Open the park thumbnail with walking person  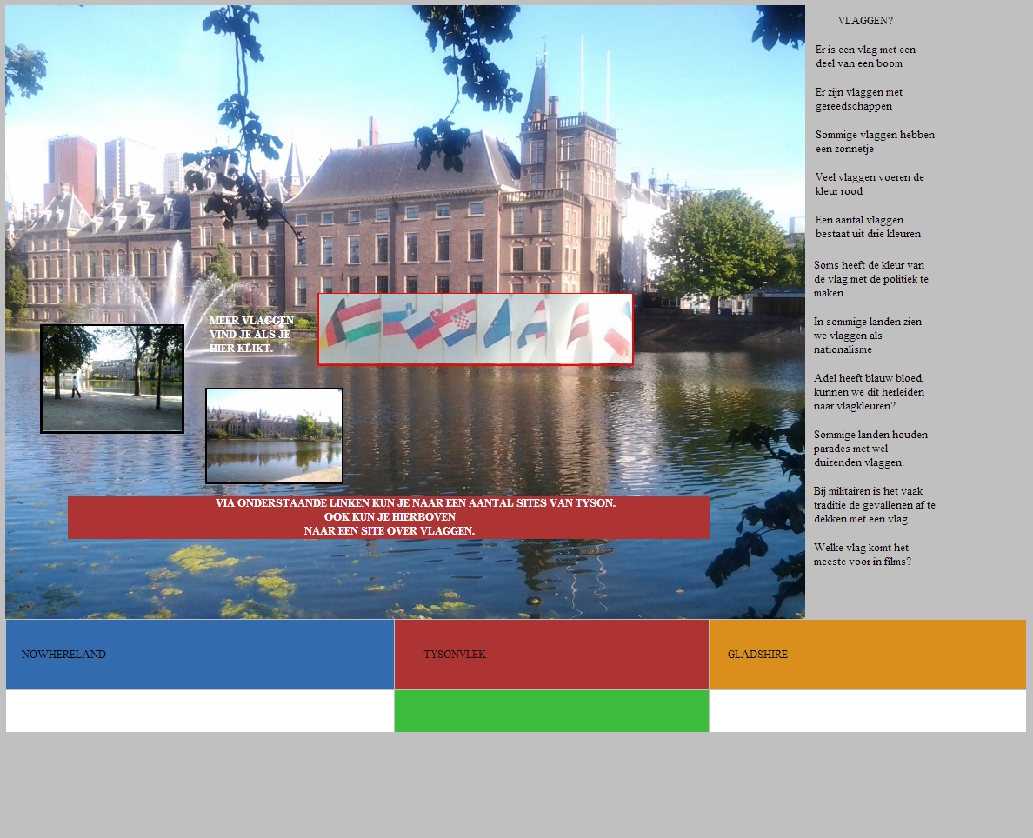click(112, 378)
